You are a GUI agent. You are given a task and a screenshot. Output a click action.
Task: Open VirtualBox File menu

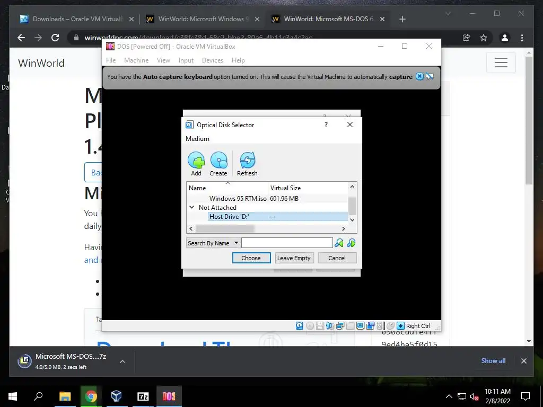tap(111, 60)
